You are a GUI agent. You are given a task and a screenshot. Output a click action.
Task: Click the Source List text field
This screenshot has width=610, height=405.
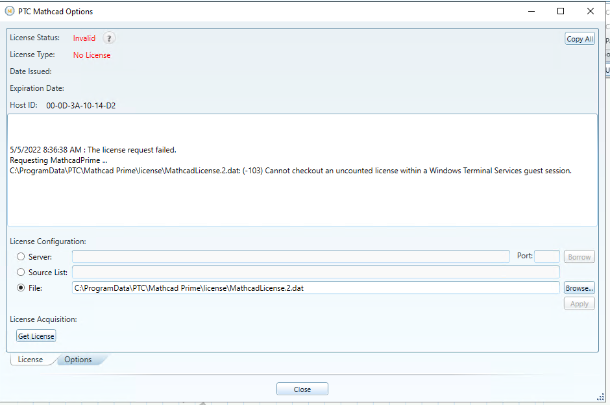coord(316,272)
